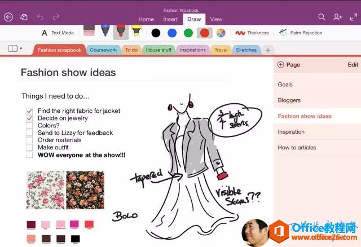Choose the yellow highlighter tool
The image size is (361, 247).
coord(136,32)
